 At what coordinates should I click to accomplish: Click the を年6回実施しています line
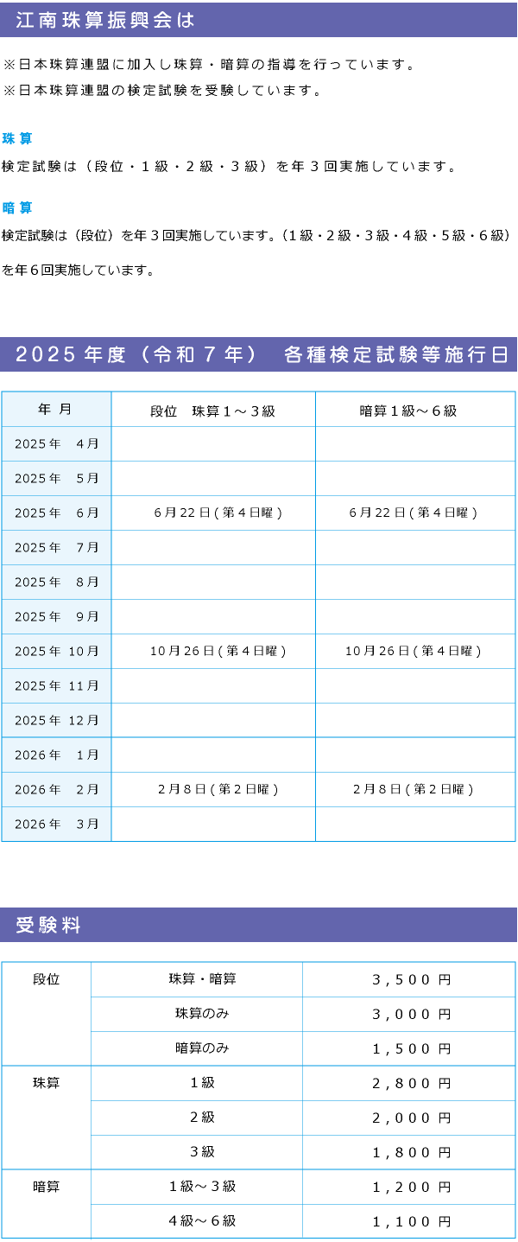(x=78, y=270)
